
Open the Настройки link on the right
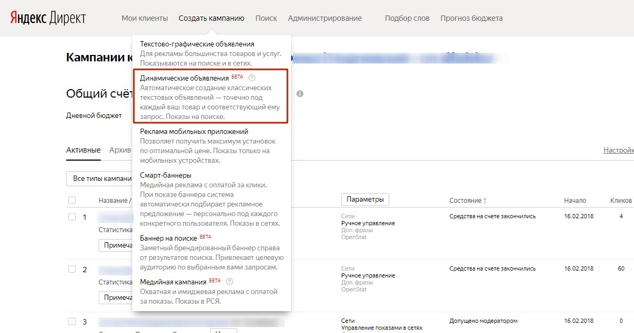tap(619, 150)
